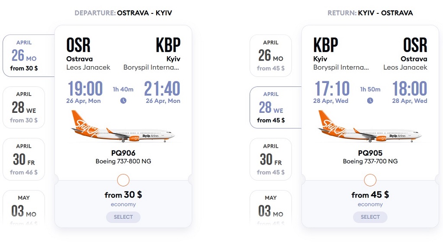
Task: Choose return date April 26 MO from 45 $
Action: coord(271,56)
